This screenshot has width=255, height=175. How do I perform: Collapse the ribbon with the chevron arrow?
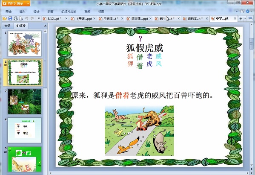237,12
